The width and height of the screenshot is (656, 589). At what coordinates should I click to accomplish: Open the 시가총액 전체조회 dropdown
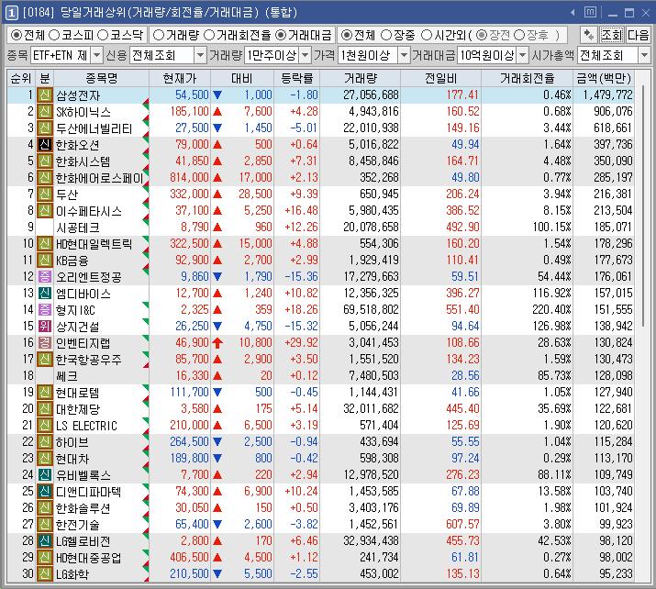[x=644, y=55]
